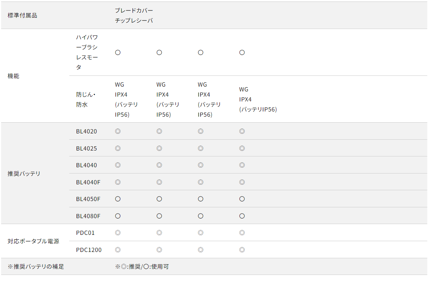428x298 pixels.
Task: Click first-column circle in ハイパワーブラシレスモータ row
Action: click(x=118, y=52)
